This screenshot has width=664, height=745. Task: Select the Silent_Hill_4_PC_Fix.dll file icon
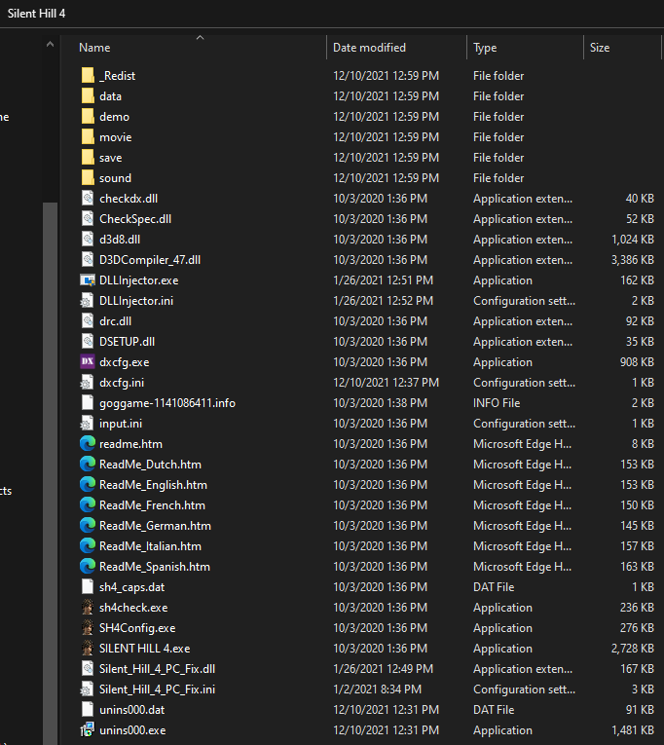tap(88, 668)
